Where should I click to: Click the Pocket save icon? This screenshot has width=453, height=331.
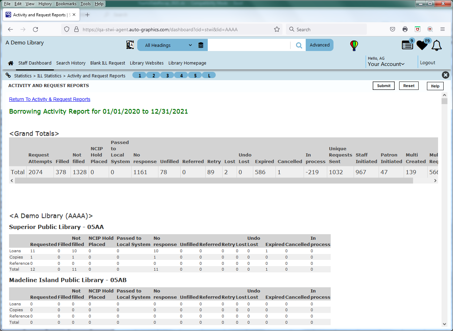393,29
